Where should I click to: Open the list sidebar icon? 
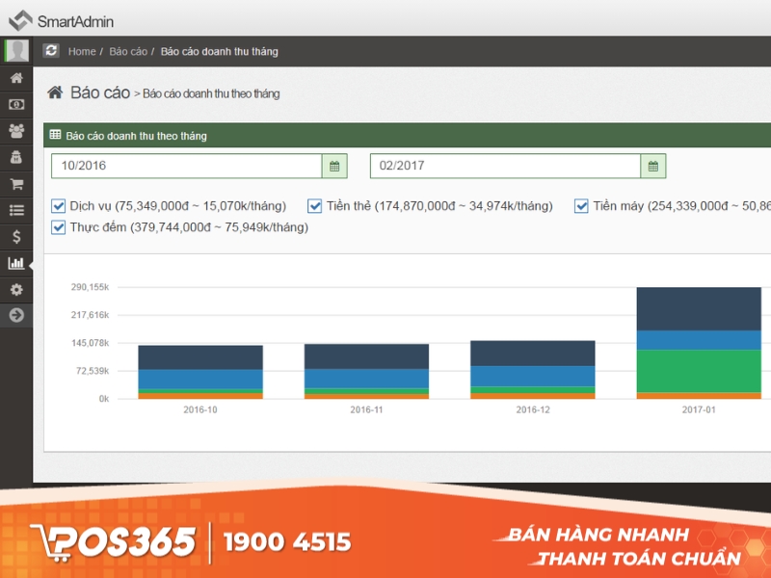point(16,210)
